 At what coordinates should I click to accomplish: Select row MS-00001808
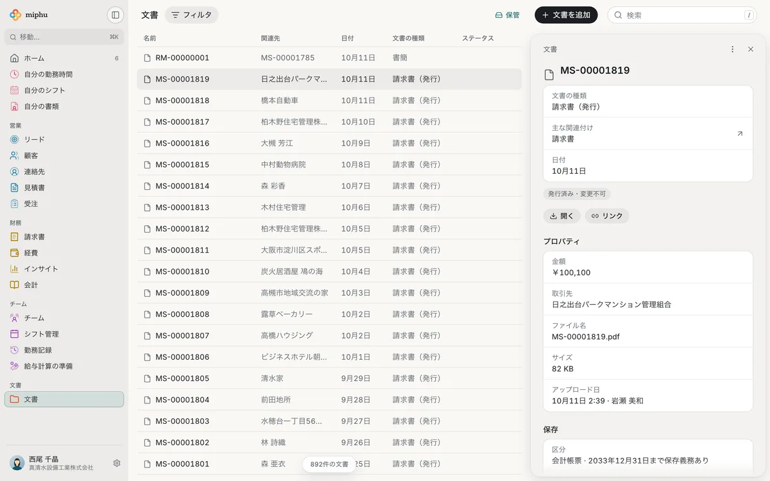click(329, 314)
